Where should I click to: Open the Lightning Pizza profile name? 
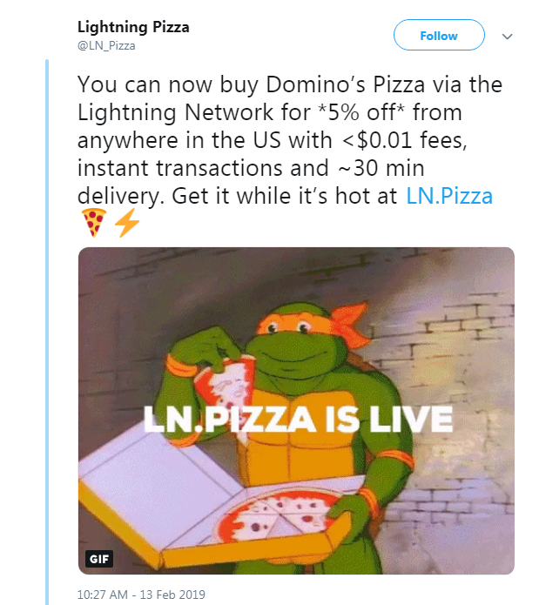(133, 27)
